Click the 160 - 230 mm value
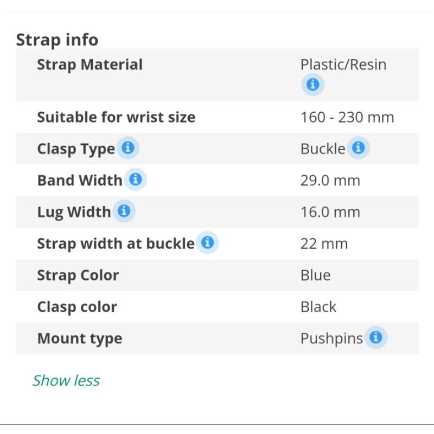434x434 pixels. click(347, 117)
